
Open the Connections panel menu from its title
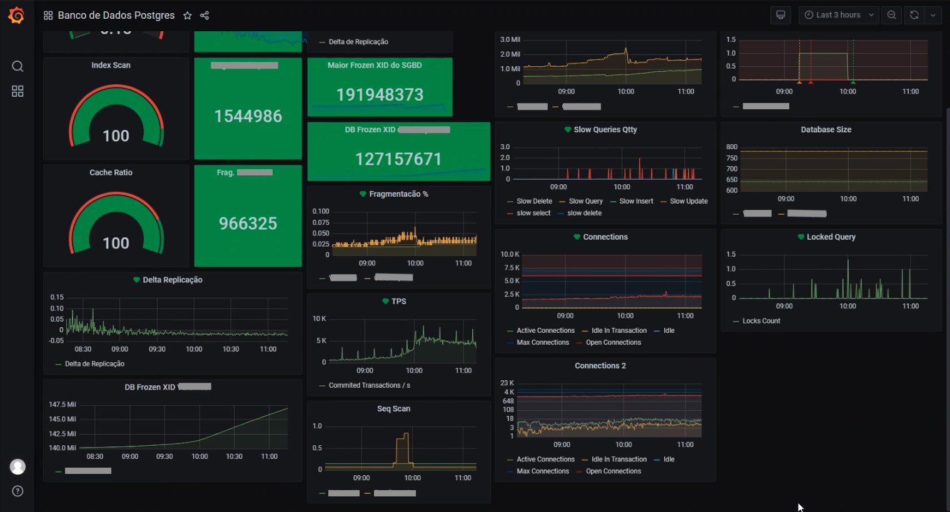click(605, 237)
